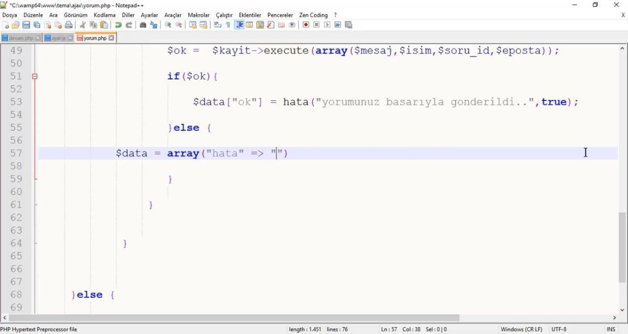
Task: Paste using the clipboard toolbar icon
Action: point(104,25)
